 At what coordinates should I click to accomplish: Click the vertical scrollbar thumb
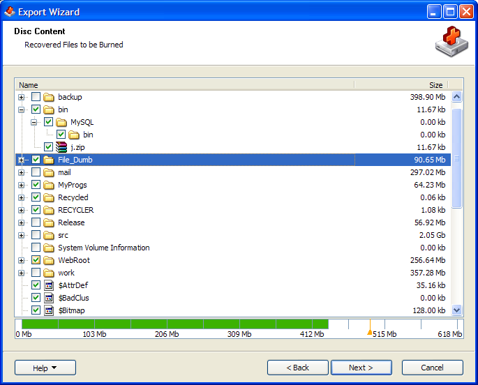click(x=456, y=158)
